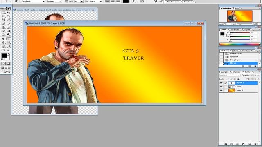Select the Dodge tool
The height and width of the screenshot is (147, 262).
[9, 34]
